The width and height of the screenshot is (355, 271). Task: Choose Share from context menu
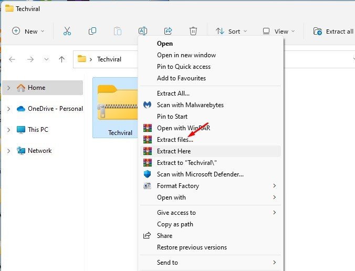(x=211, y=235)
